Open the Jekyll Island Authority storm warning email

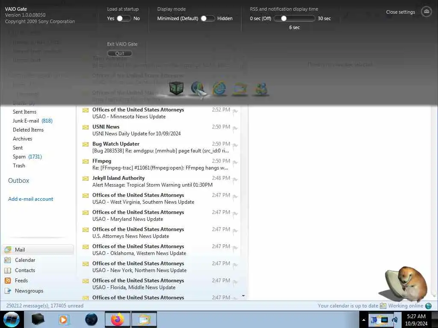[x=160, y=181]
